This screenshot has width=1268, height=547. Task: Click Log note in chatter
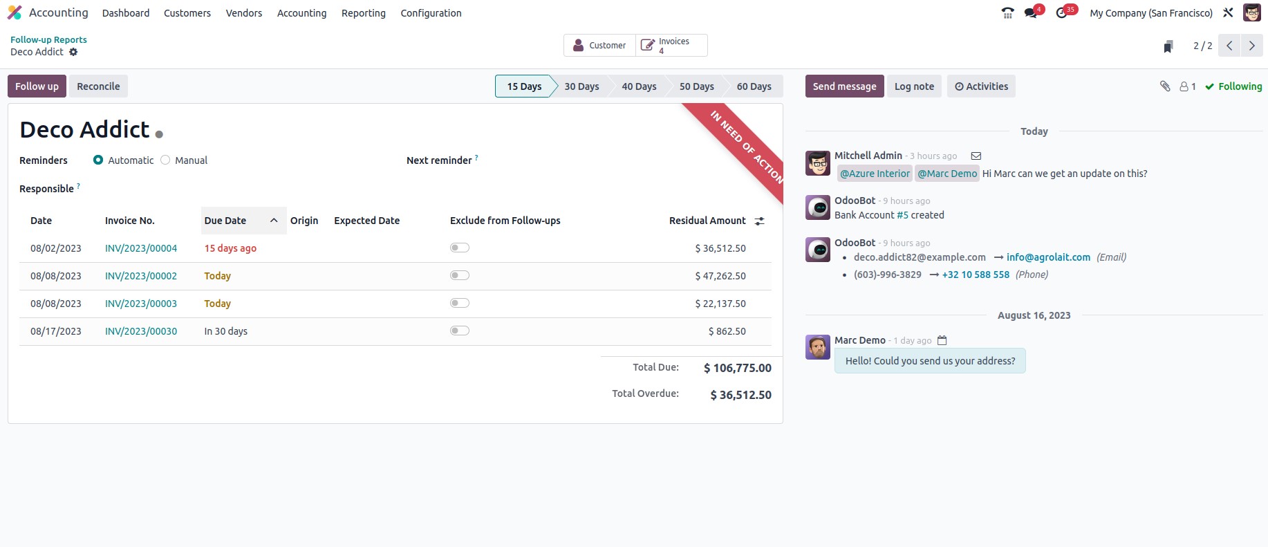pos(914,86)
